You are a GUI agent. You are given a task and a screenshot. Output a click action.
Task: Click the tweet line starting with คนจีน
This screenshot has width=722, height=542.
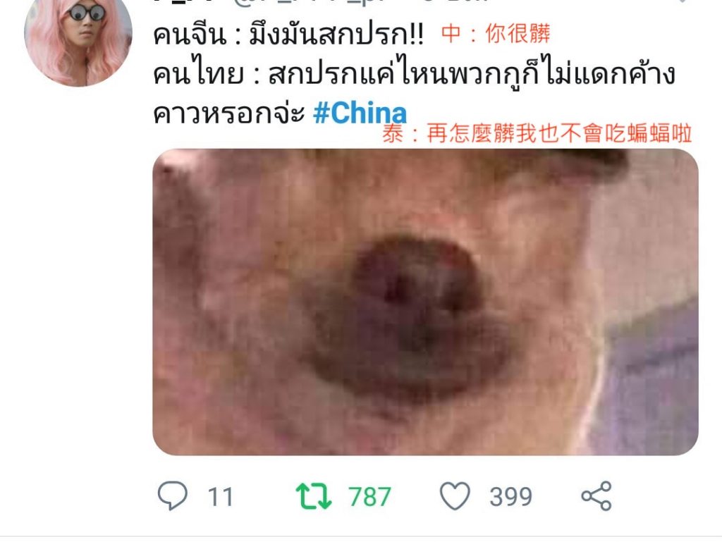point(288,35)
